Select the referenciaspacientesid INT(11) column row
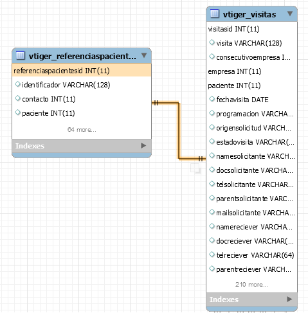 (x=82, y=71)
